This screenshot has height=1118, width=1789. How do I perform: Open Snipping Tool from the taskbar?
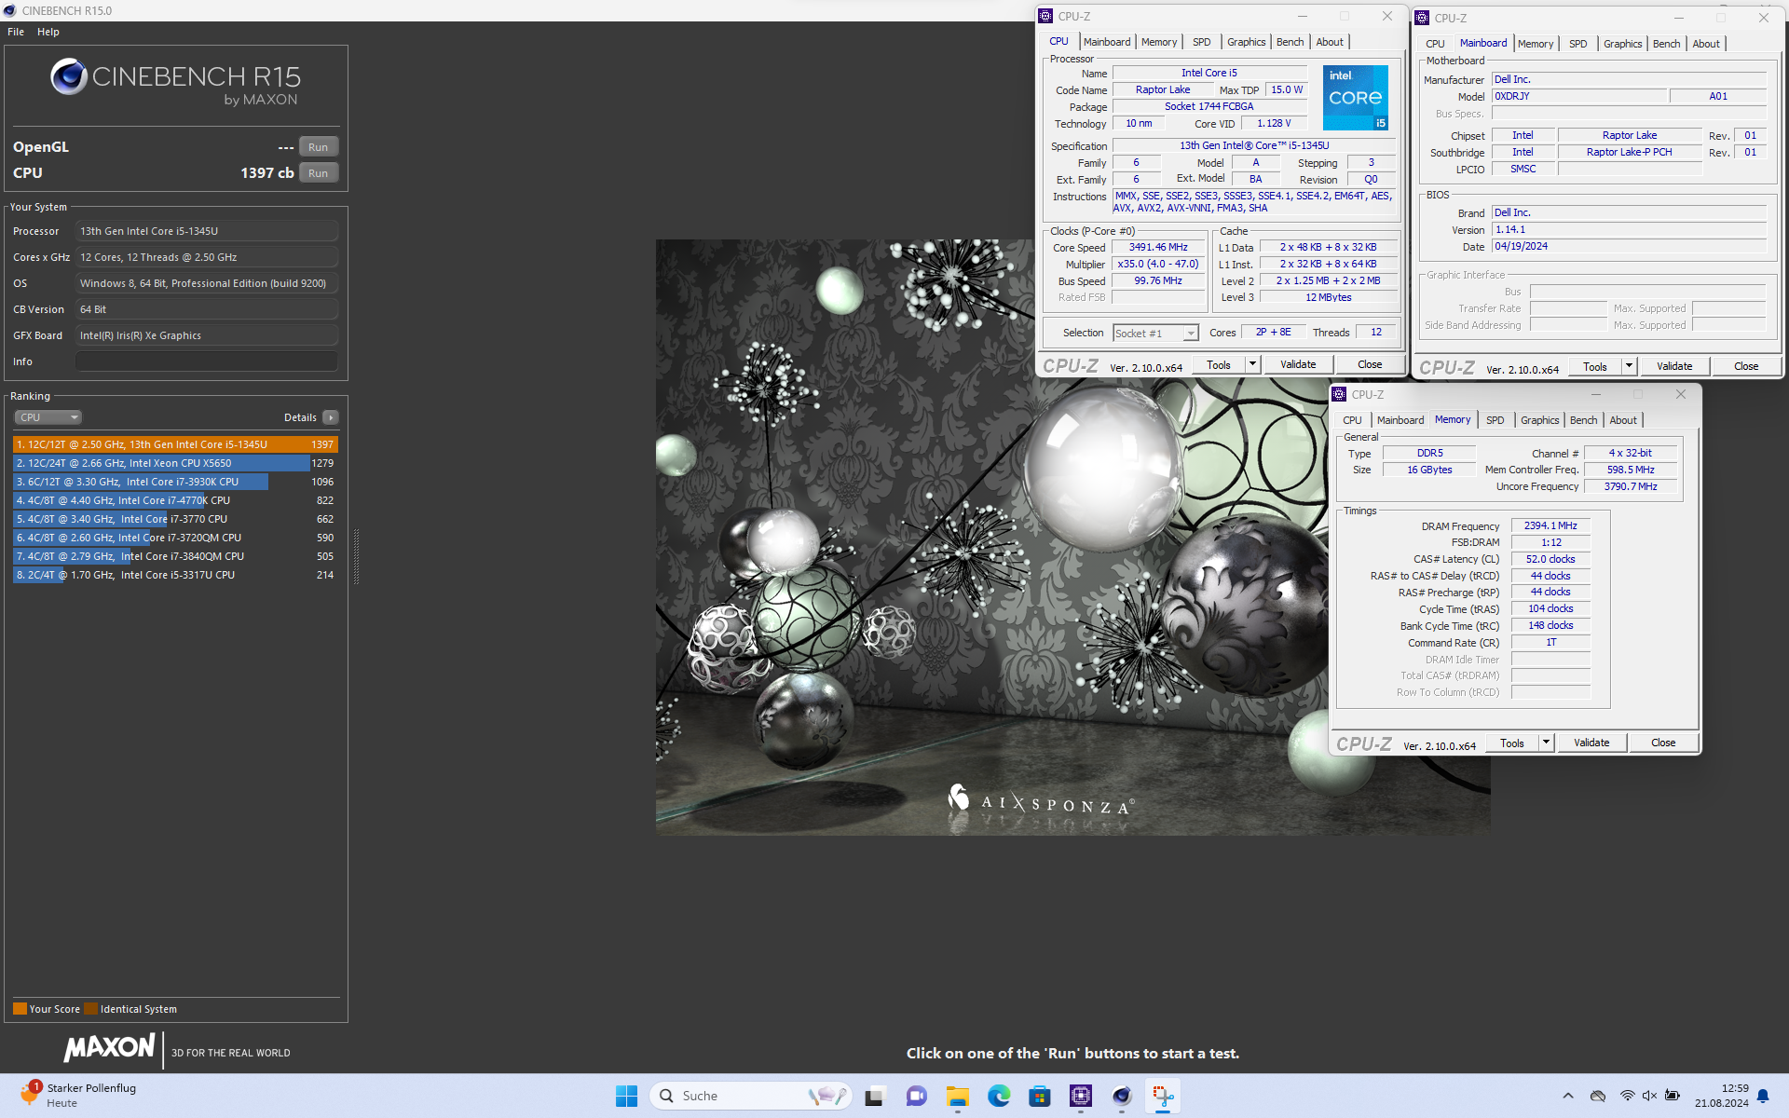(x=1164, y=1097)
